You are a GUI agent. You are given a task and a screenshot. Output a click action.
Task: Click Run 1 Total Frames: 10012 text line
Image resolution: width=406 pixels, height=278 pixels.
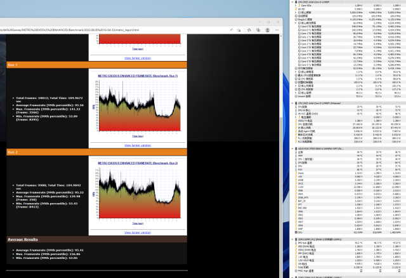49,100
